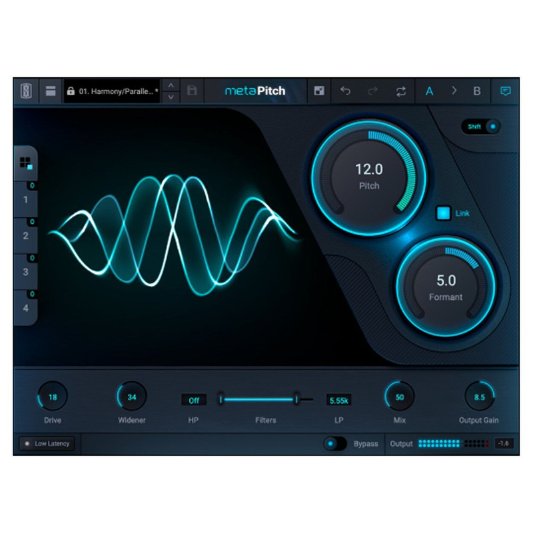The image size is (533, 533).
Task: Click the Mix knob
Action: (x=399, y=396)
